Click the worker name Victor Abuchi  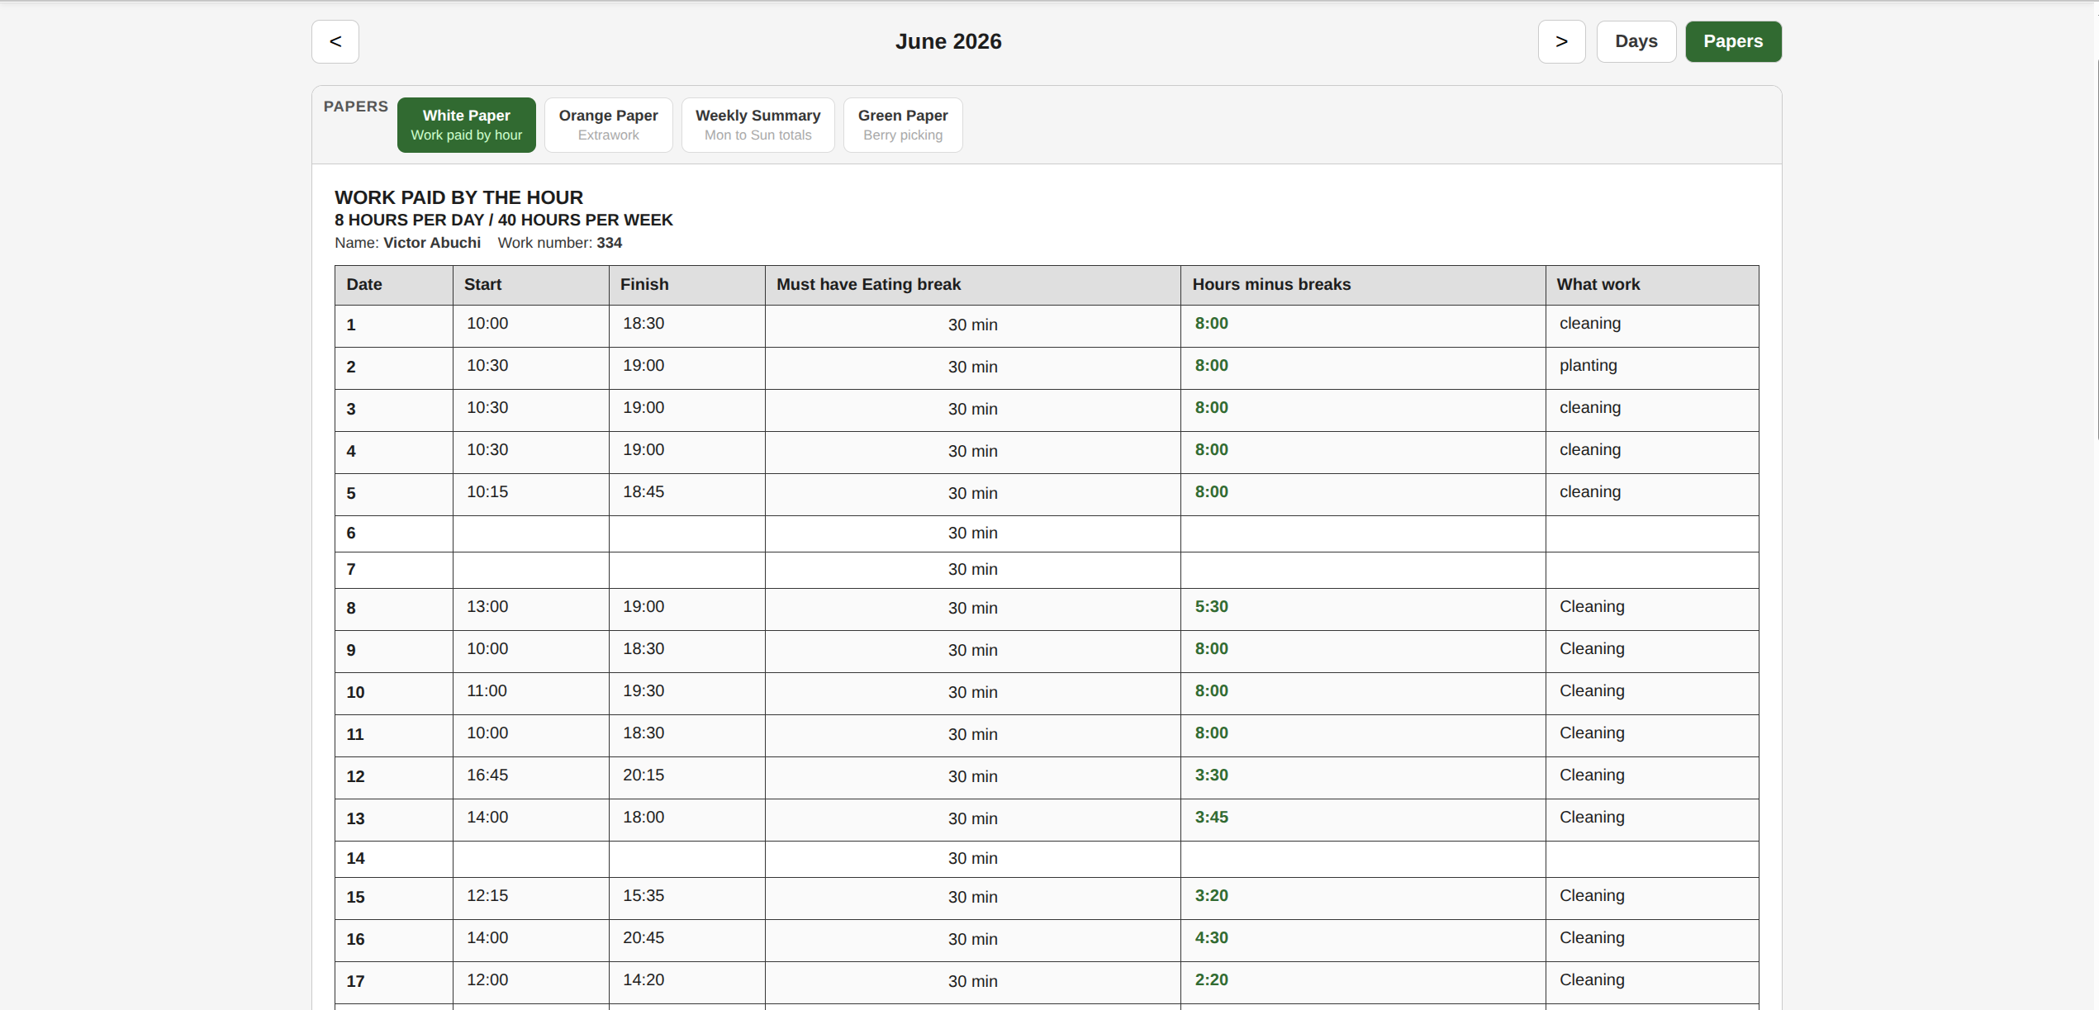[432, 243]
